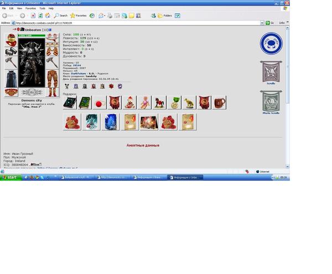Viewport: 332px width, 274px height.
Task: Click the belt equipment slot
Action: [x=11, y=92]
